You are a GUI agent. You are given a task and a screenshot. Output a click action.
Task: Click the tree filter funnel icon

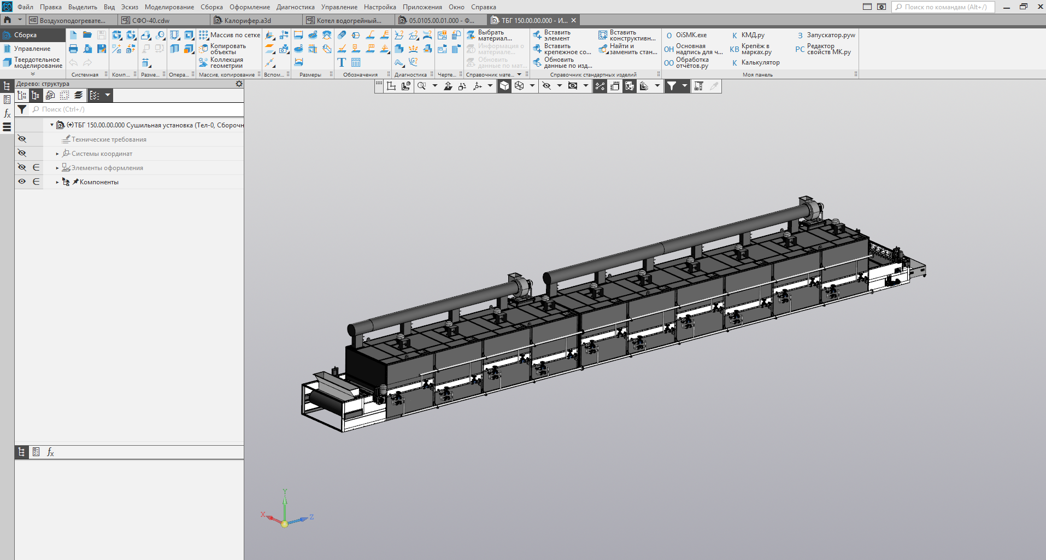(x=22, y=109)
